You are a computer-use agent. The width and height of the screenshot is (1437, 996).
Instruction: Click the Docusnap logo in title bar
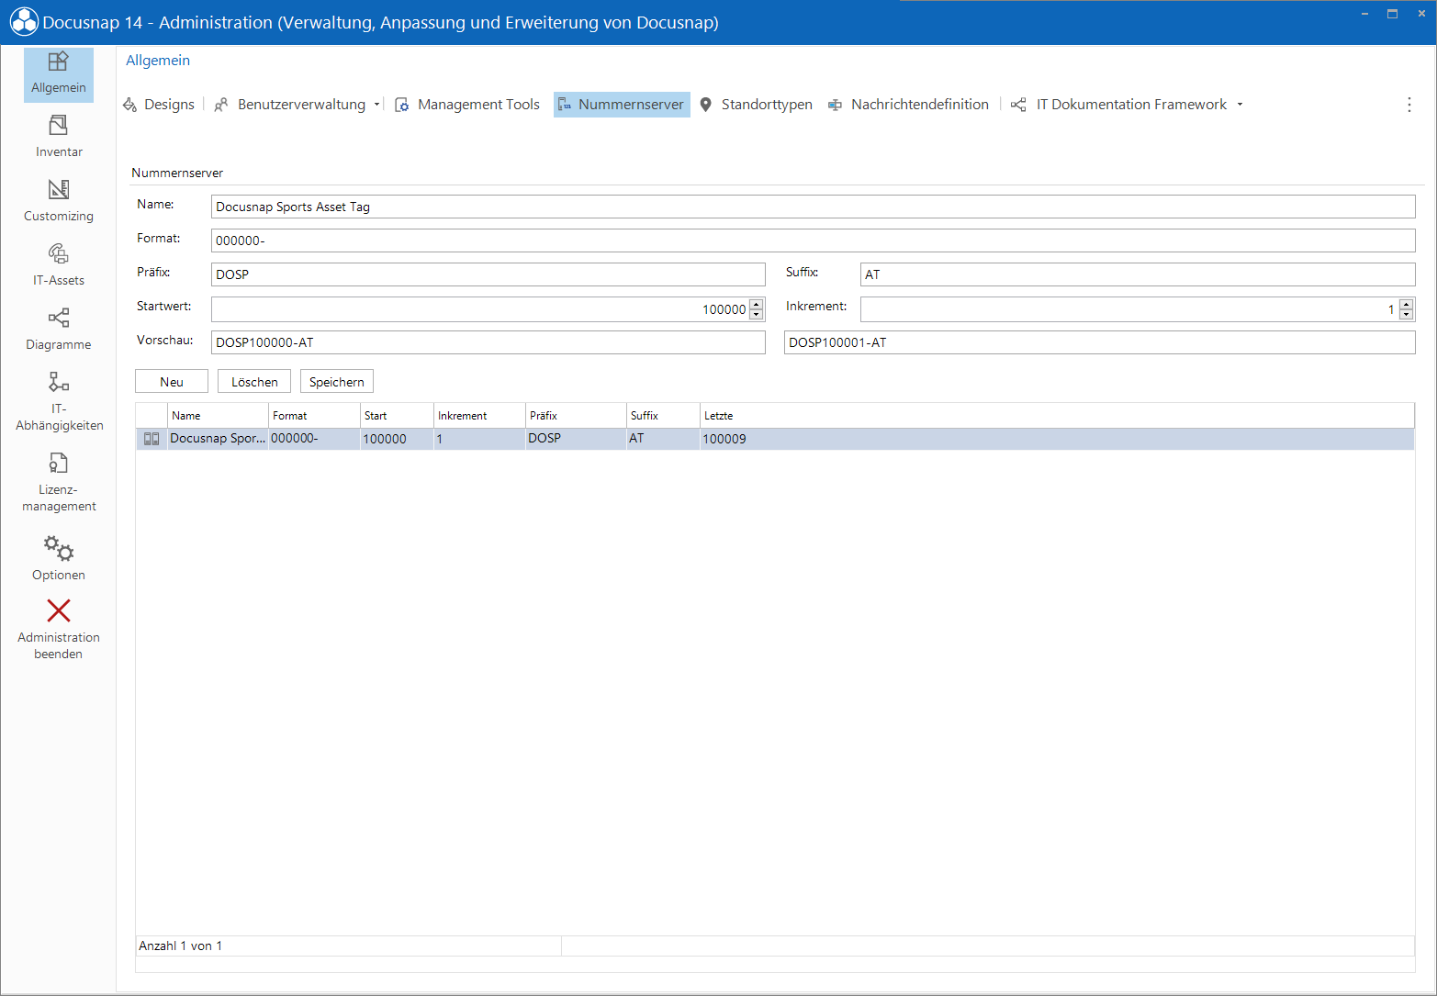click(24, 22)
